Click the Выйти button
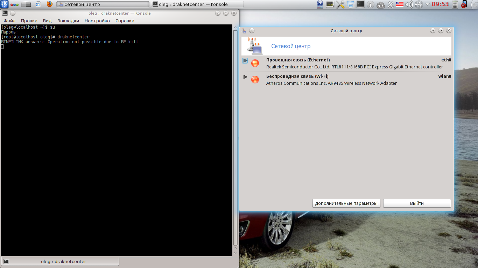This screenshot has width=478, height=268. pyautogui.click(x=417, y=203)
